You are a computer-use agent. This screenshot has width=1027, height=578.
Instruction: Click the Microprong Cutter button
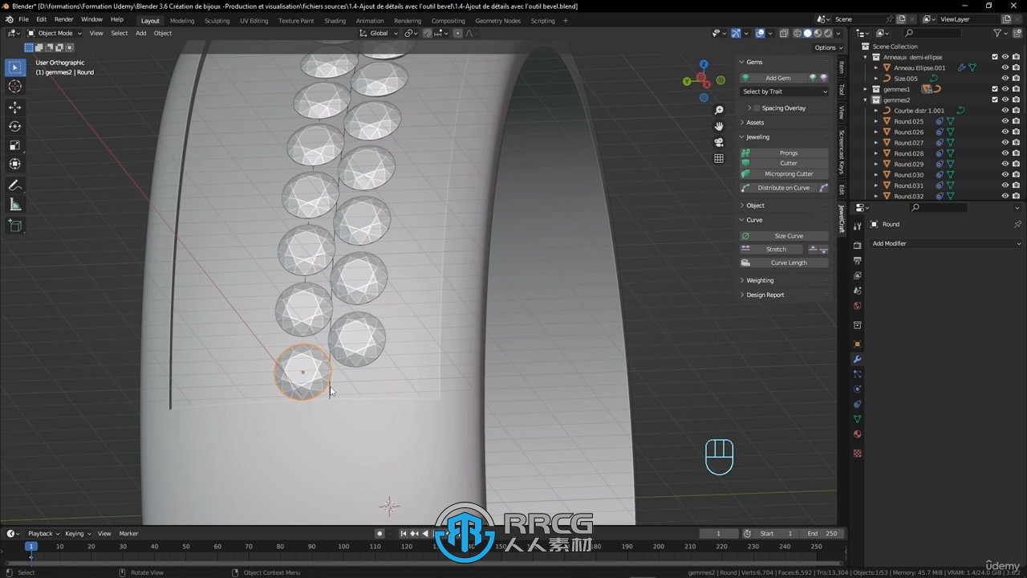(x=788, y=173)
